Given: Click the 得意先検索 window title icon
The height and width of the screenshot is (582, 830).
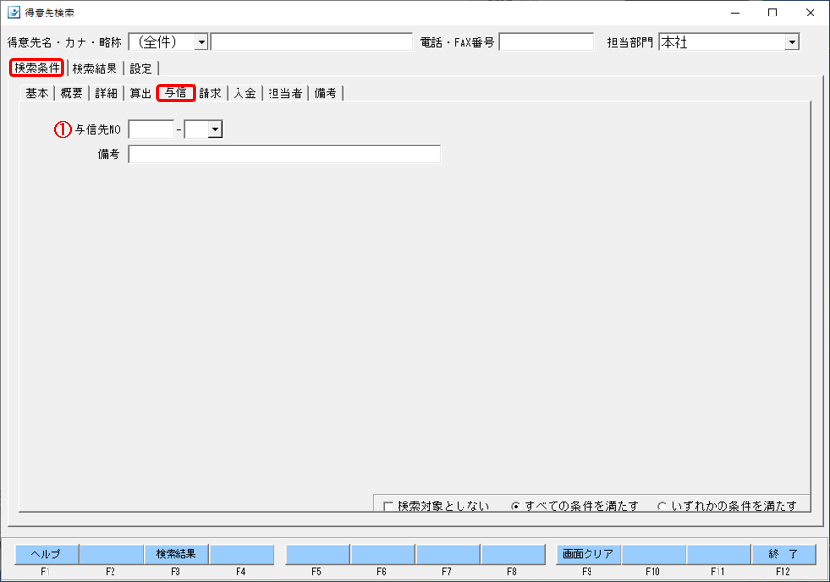Looking at the screenshot, I should click(14, 13).
